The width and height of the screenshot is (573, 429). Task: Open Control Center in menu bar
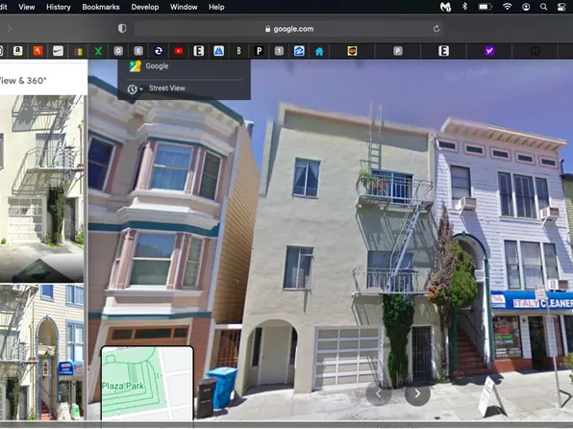pos(561,7)
